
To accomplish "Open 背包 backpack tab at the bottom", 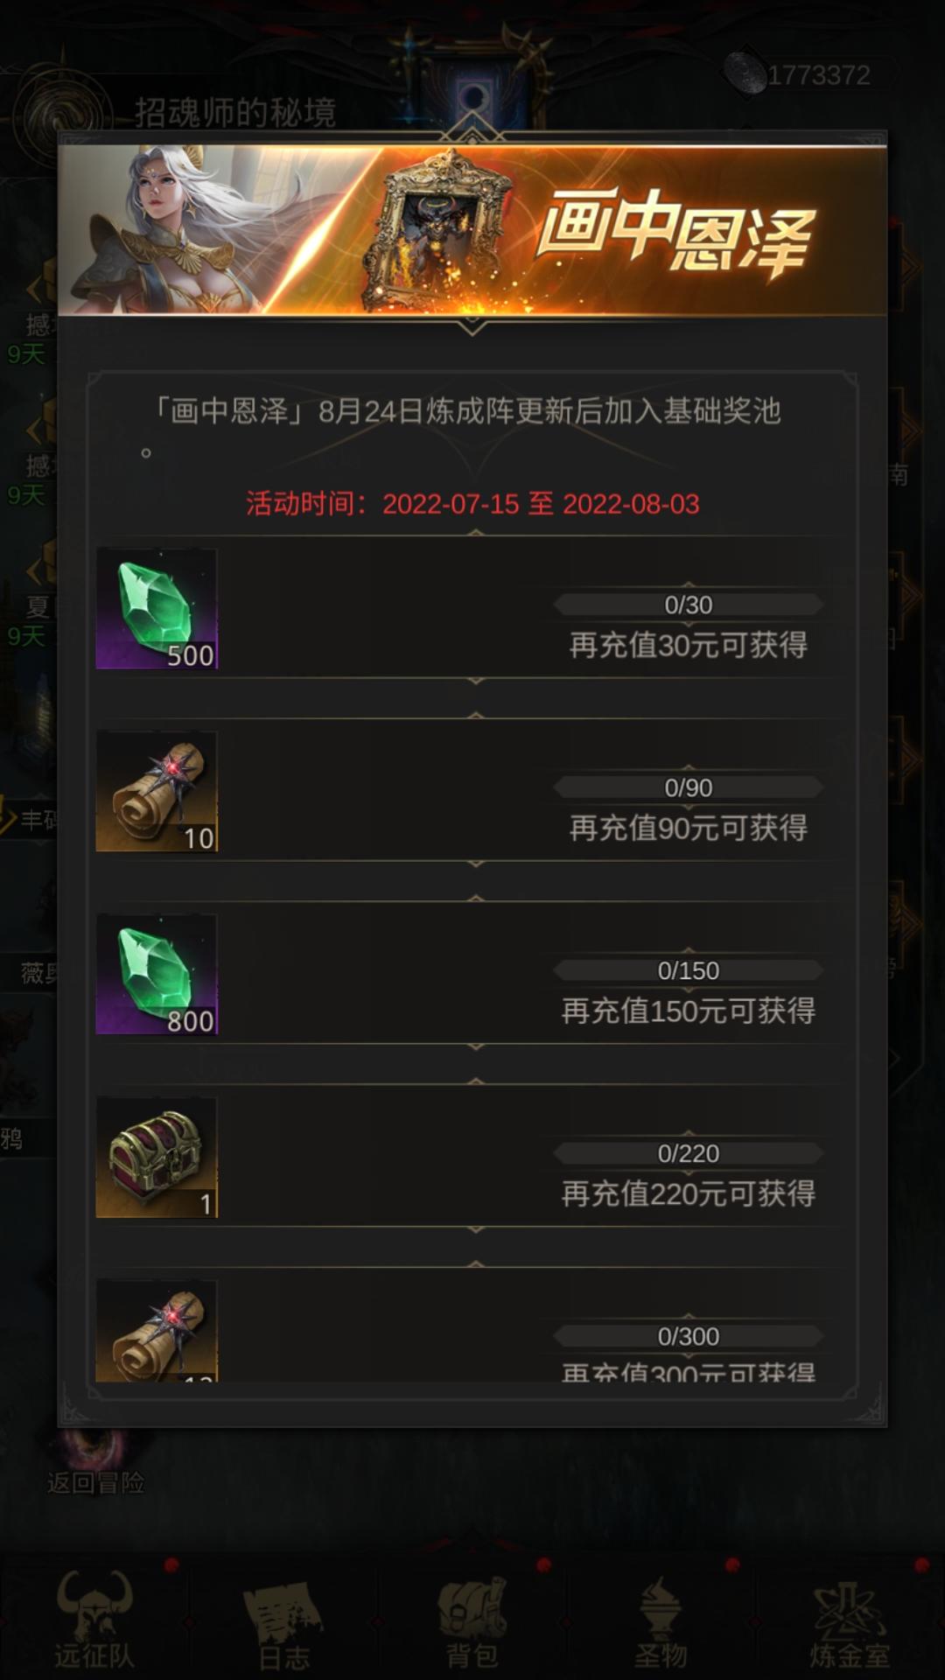I will click(x=472, y=1620).
